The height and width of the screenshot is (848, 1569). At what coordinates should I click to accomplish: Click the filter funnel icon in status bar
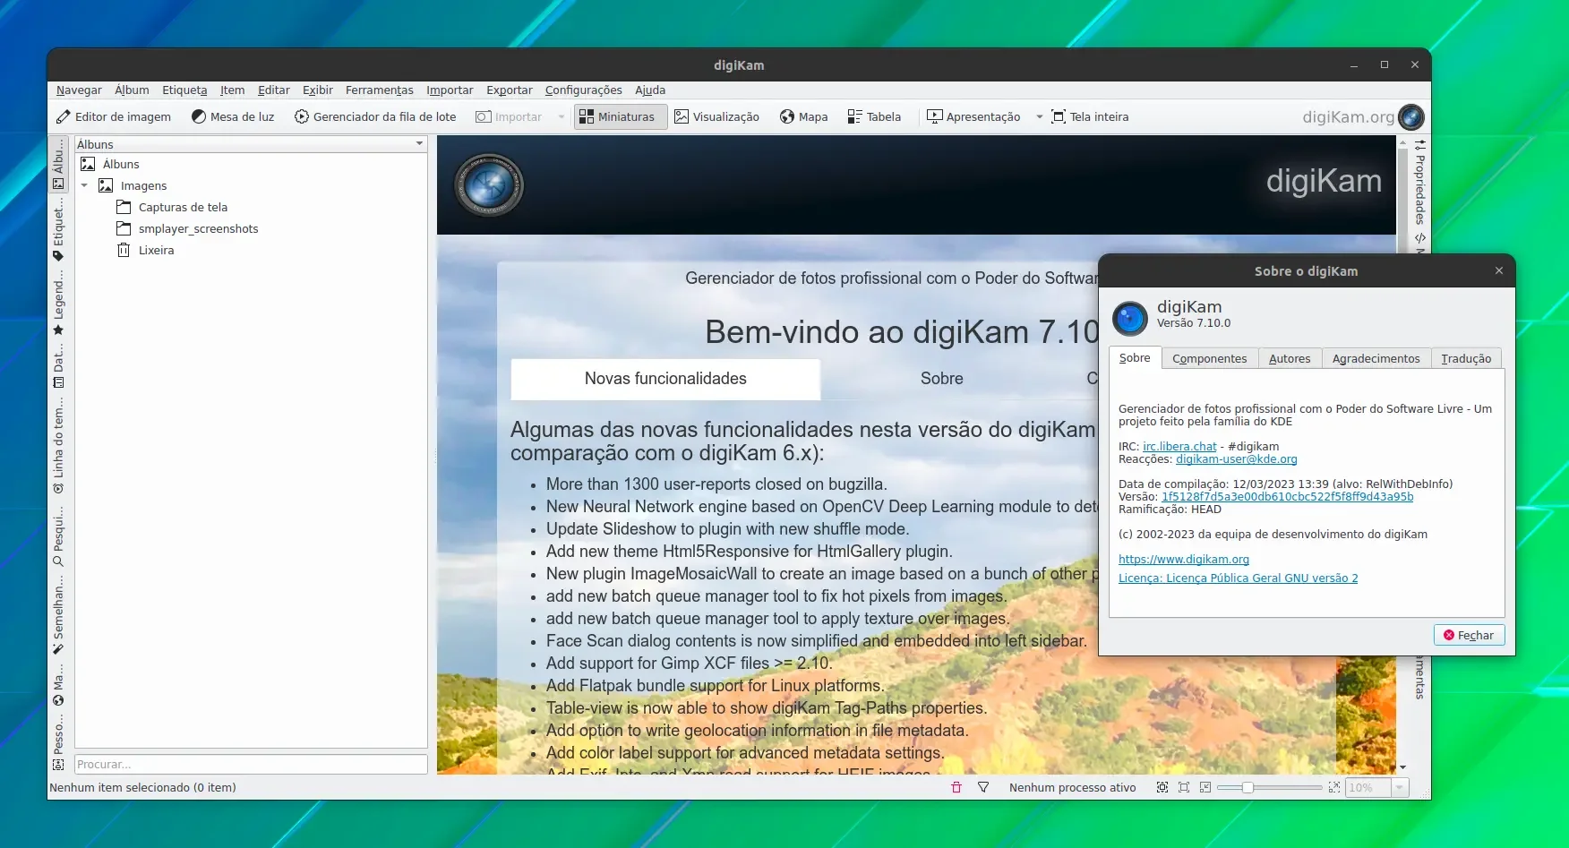pos(983,788)
